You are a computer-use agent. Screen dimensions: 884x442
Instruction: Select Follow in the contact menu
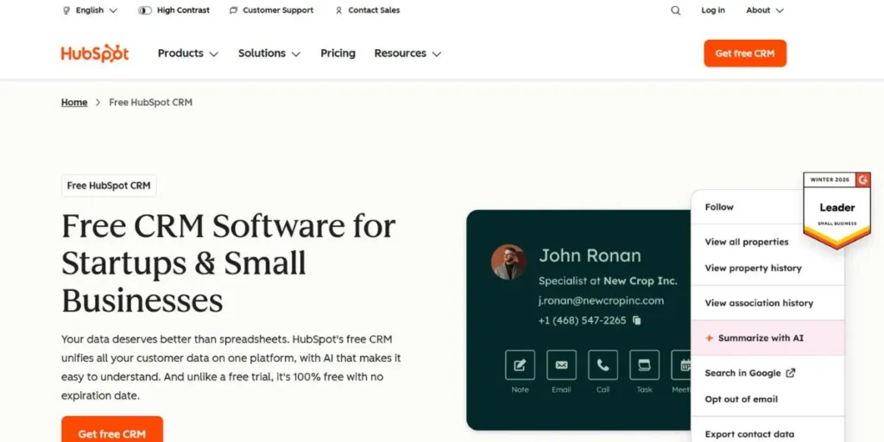click(x=719, y=207)
